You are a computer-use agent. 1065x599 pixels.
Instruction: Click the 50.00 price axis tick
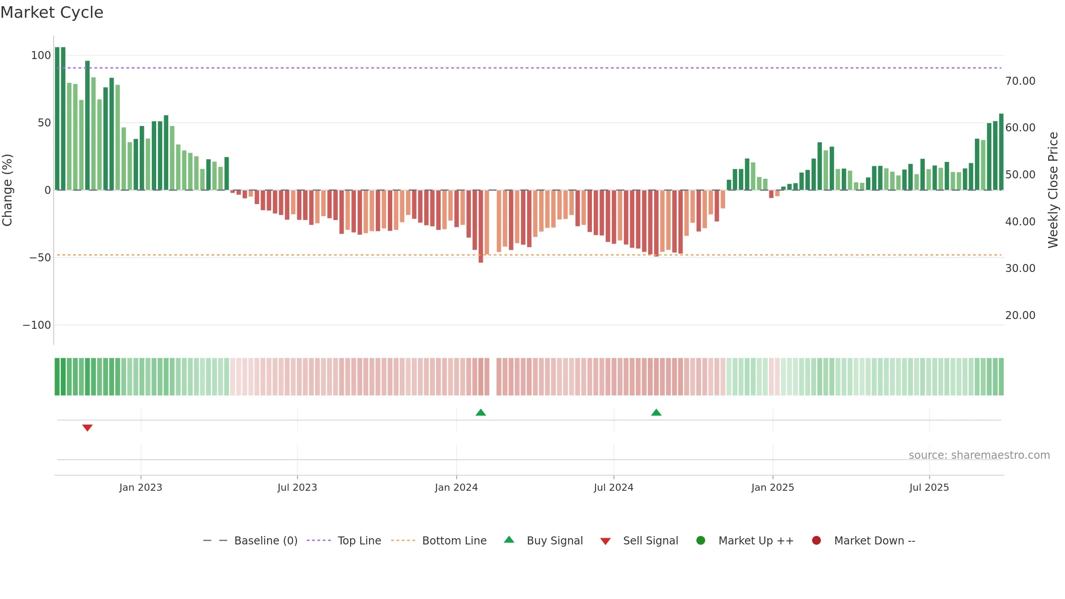pyautogui.click(x=1020, y=175)
